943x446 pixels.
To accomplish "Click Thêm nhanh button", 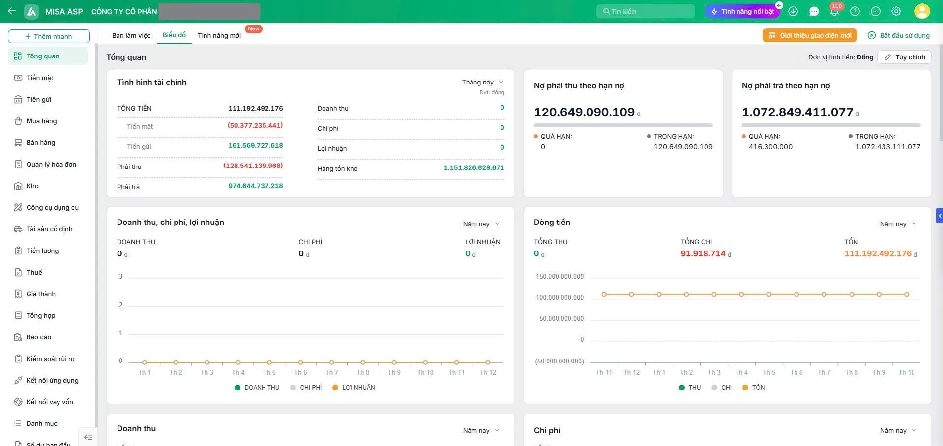I will (x=49, y=36).
